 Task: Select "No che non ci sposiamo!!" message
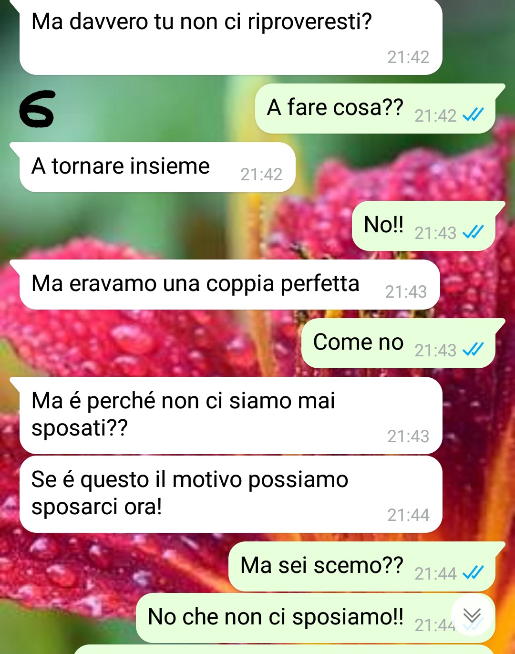click(x=315, y=618)
